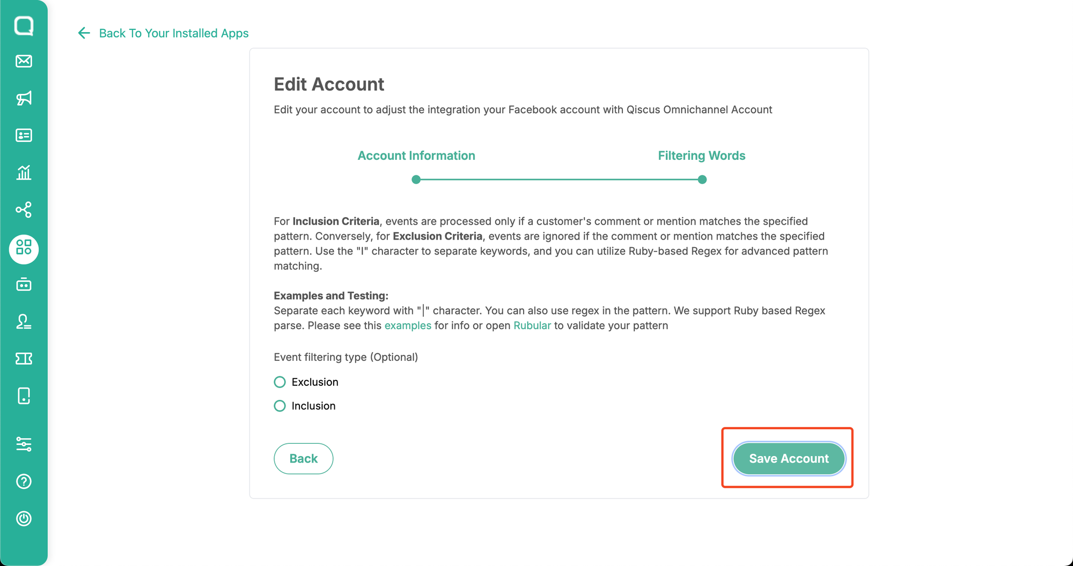
Task: Open the integration share-nodes icon
Action: point(24,210)
